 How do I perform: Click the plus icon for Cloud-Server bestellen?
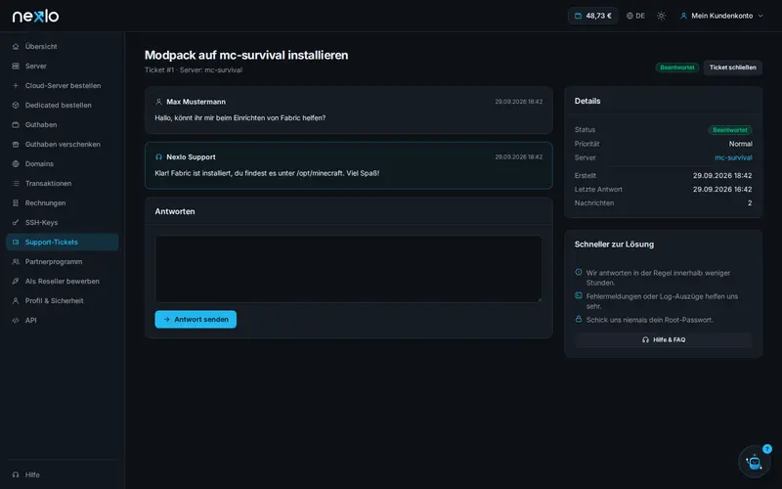tap(16, 85)
